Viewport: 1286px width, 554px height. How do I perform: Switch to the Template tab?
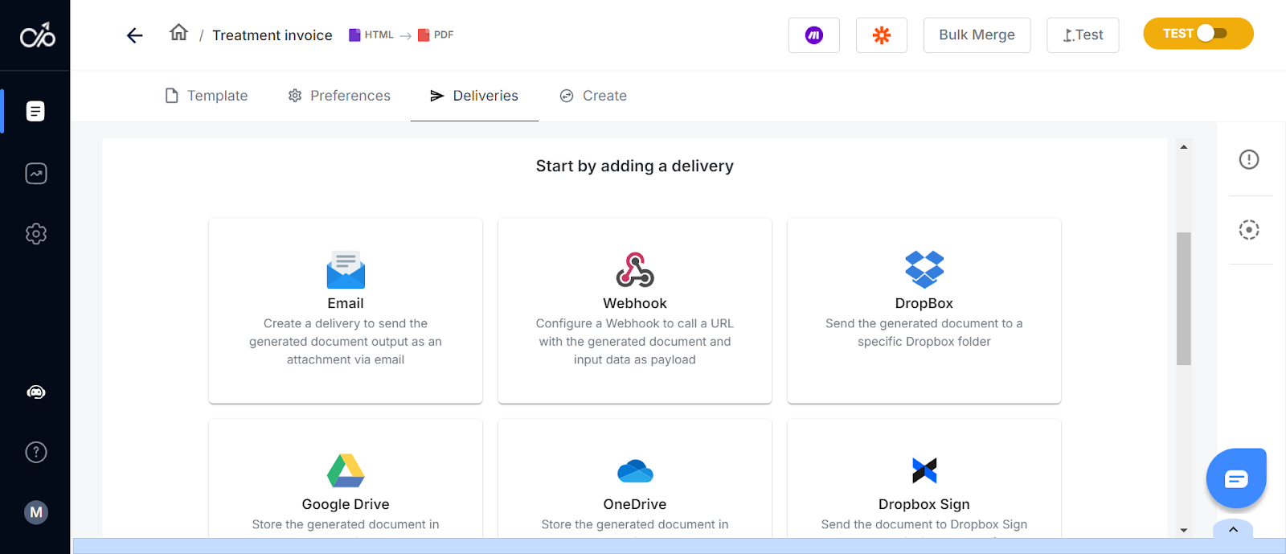(207, 96)
